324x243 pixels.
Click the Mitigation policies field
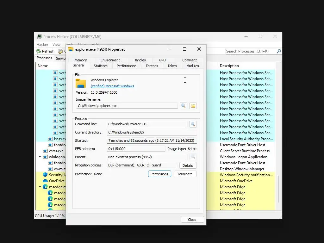142,165
